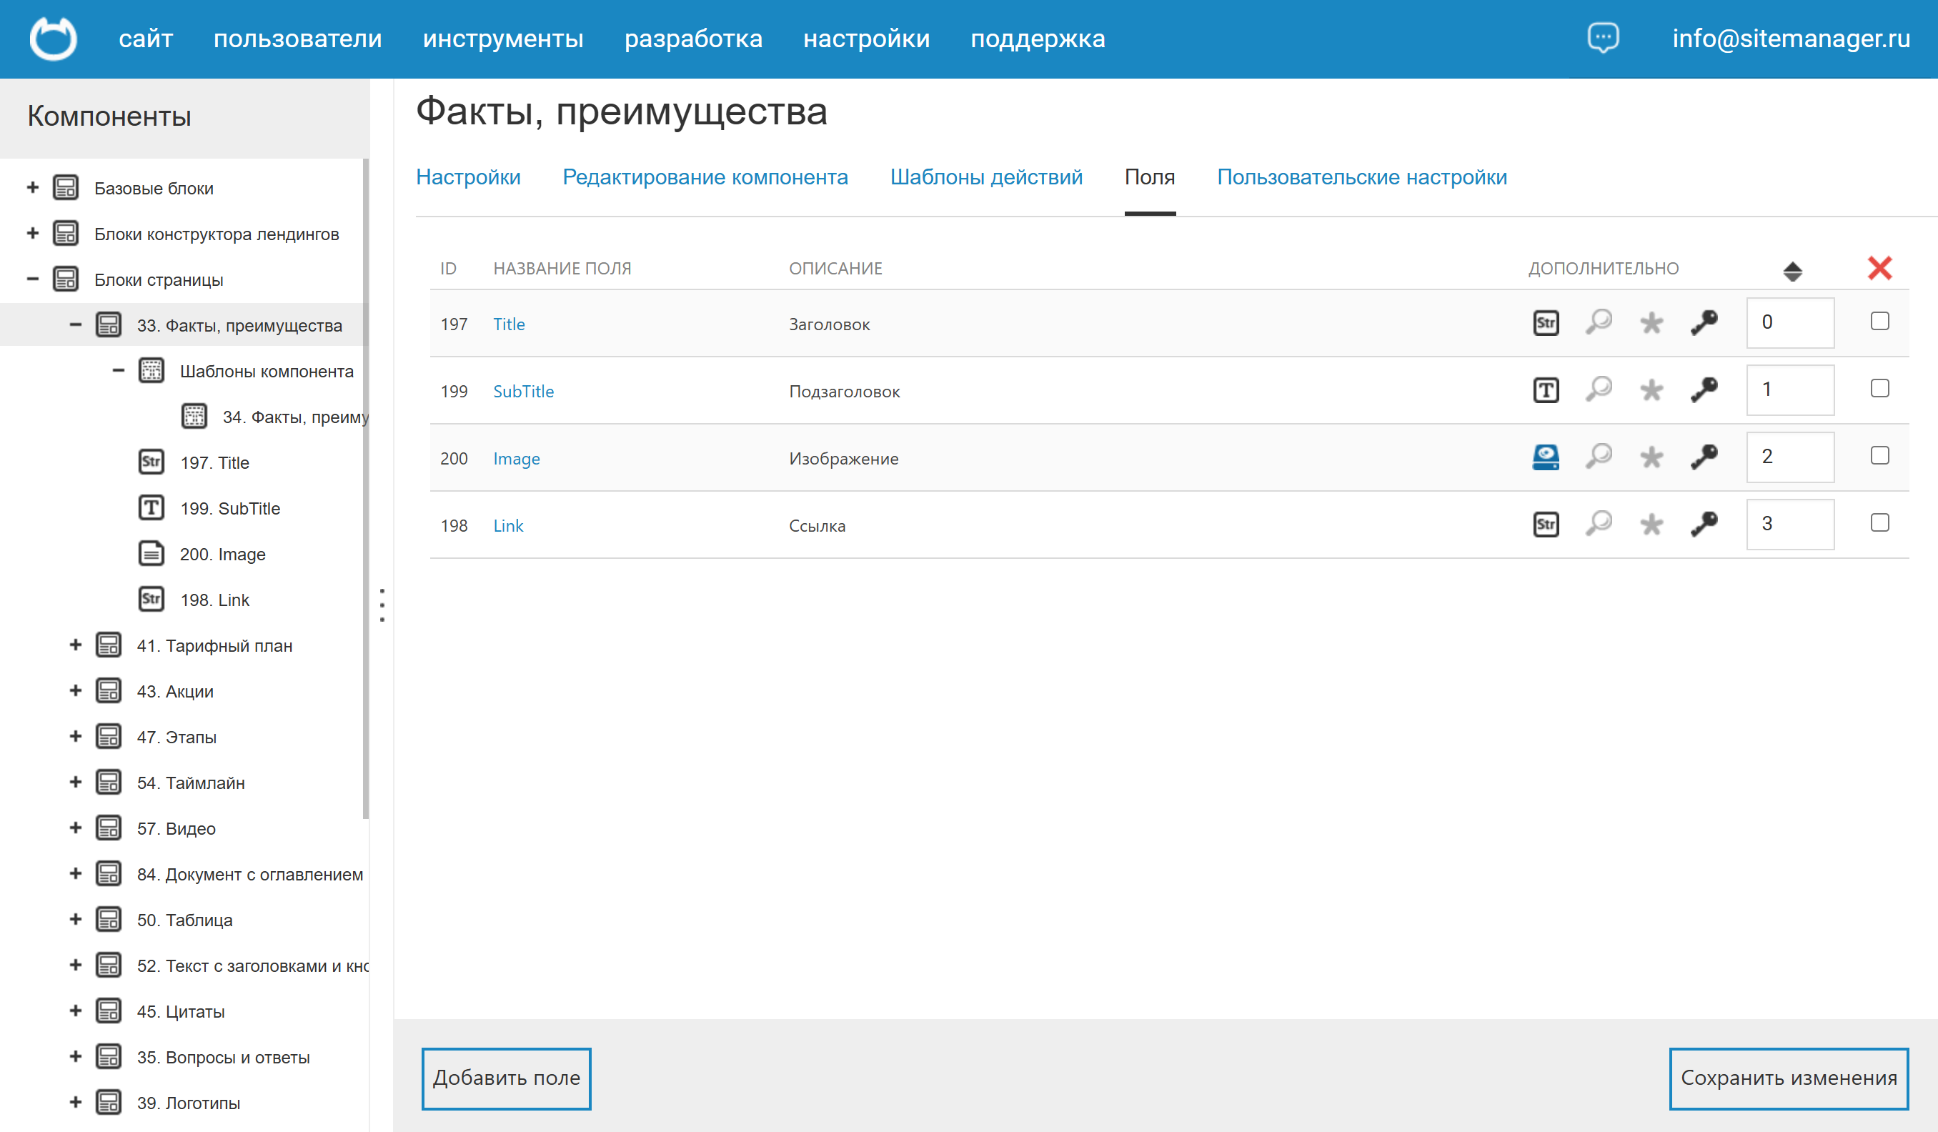Click the sidebar vertical scrollbar
Screen dimensions: 1938x1132
tap(366, 489)
